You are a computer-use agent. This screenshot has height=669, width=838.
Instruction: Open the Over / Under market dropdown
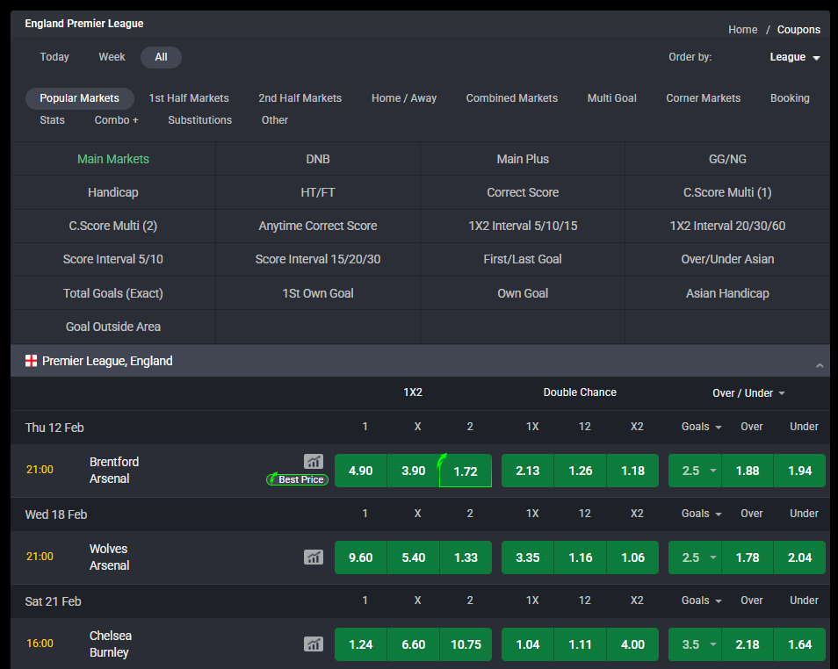point(748,392)
